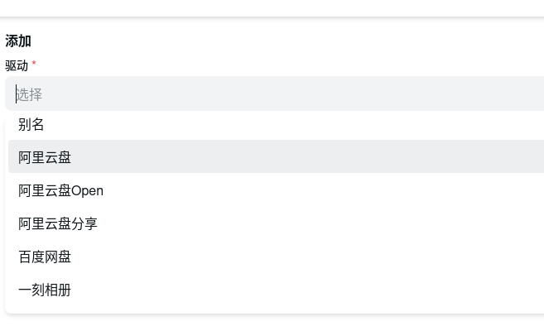Choose the 阿里云盘 driver option
Screen dimensions: 544x331
tap(46, 157)
